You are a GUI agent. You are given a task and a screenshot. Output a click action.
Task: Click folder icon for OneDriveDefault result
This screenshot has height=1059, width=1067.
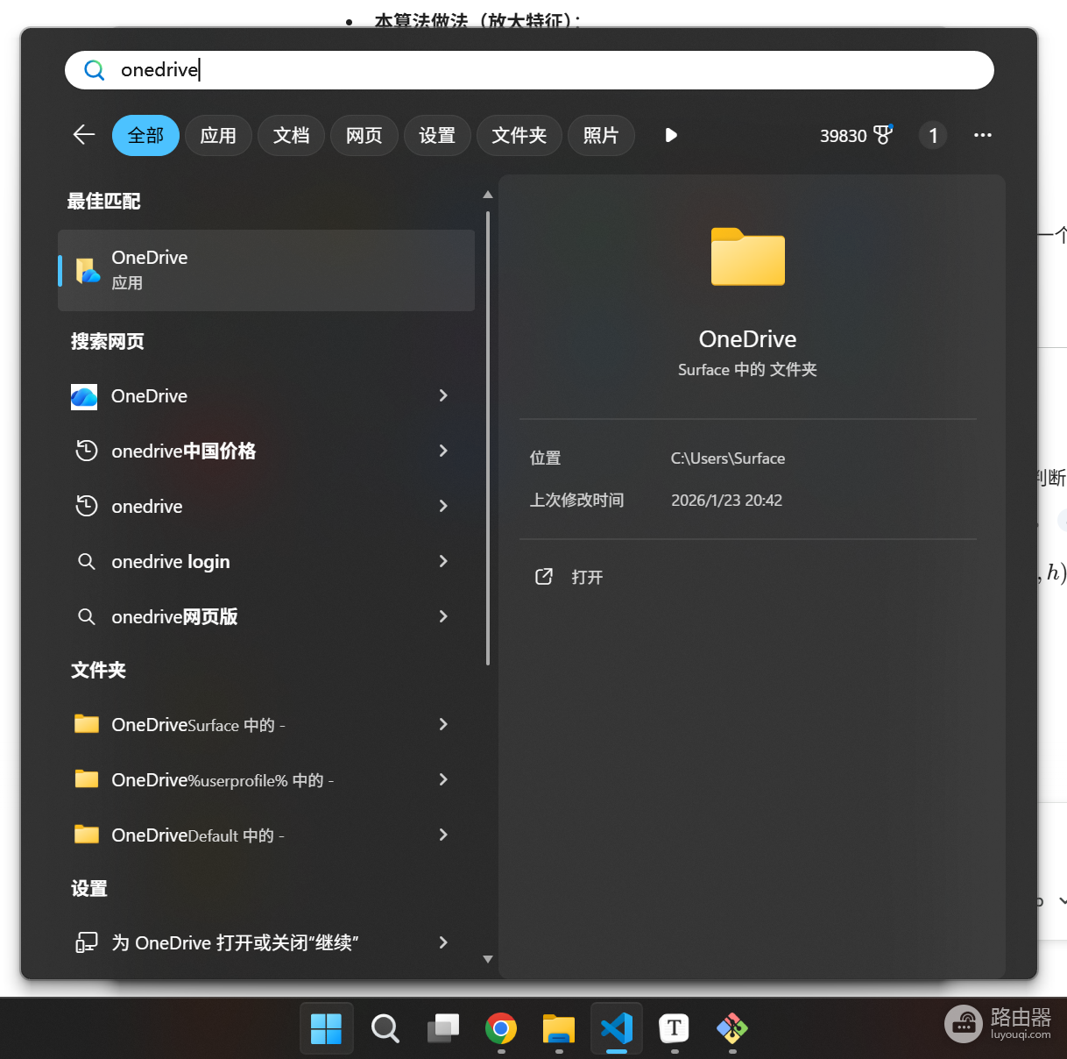(87, 835)
